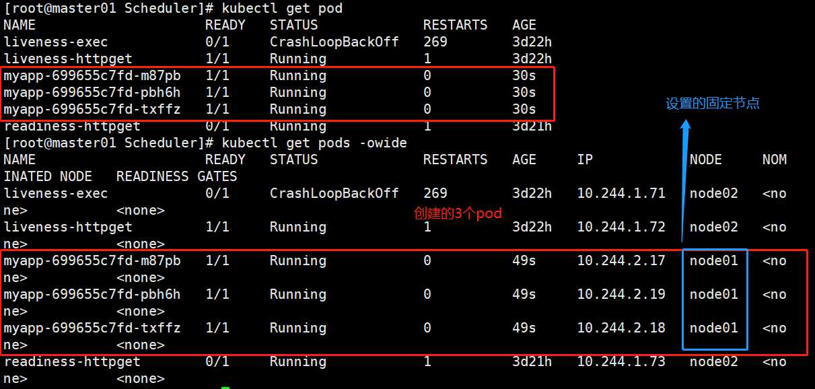
Task: Click the pod name myapp-699655c7fd-pbh6h in the first table
Action: click(x=92, y=92)
